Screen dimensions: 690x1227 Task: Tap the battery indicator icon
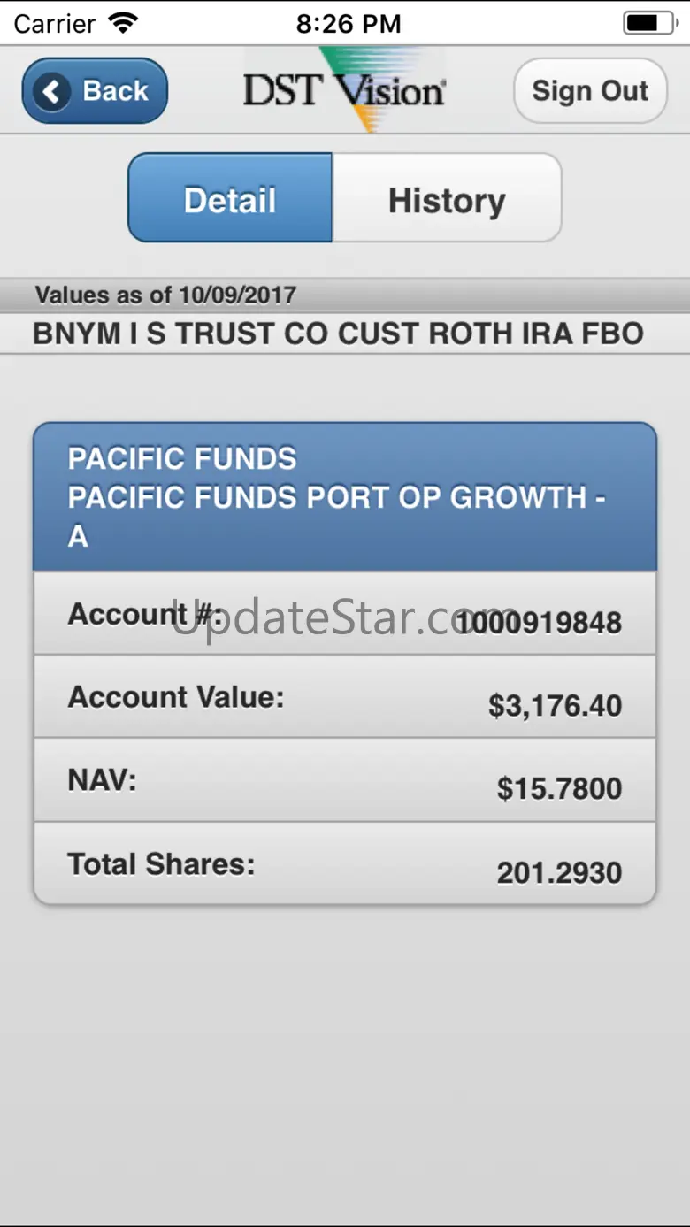[650, 23]
